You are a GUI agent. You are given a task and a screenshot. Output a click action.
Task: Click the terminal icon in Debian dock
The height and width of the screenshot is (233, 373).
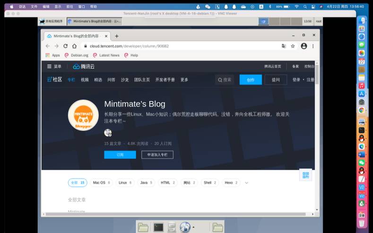point(158,227)
